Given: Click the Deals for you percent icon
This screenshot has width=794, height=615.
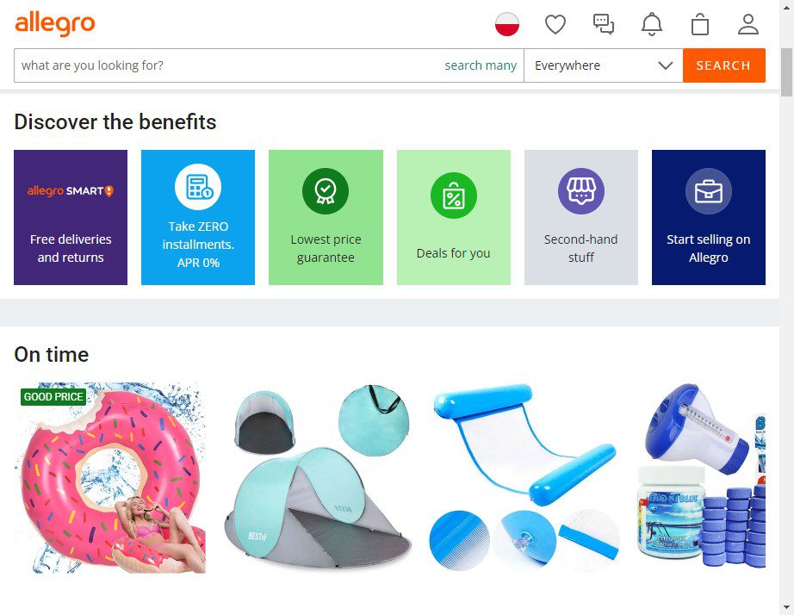Looking at the screenshot, I should (x=453, y=196).
